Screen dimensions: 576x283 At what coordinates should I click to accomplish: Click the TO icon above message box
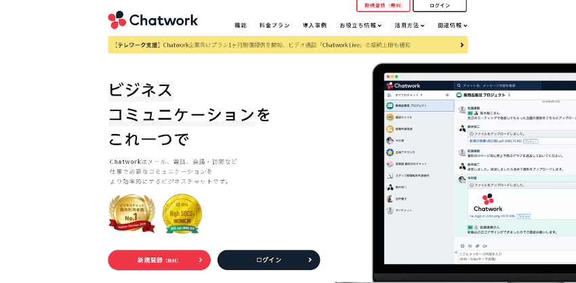[470, 246]
